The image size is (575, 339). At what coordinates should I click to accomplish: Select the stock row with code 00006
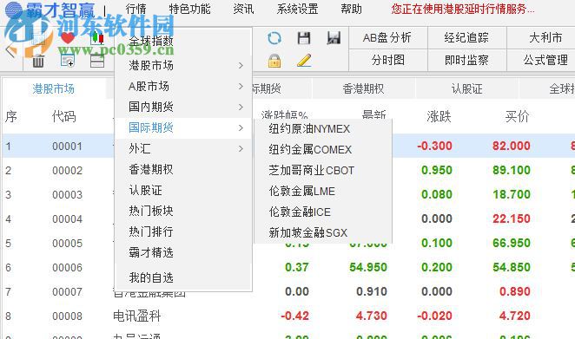pyautogui.click(x=288, y=268)
